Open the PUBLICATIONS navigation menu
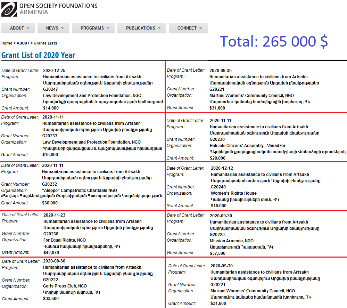This screenshot has width=347, height=308. pos(141,28)
